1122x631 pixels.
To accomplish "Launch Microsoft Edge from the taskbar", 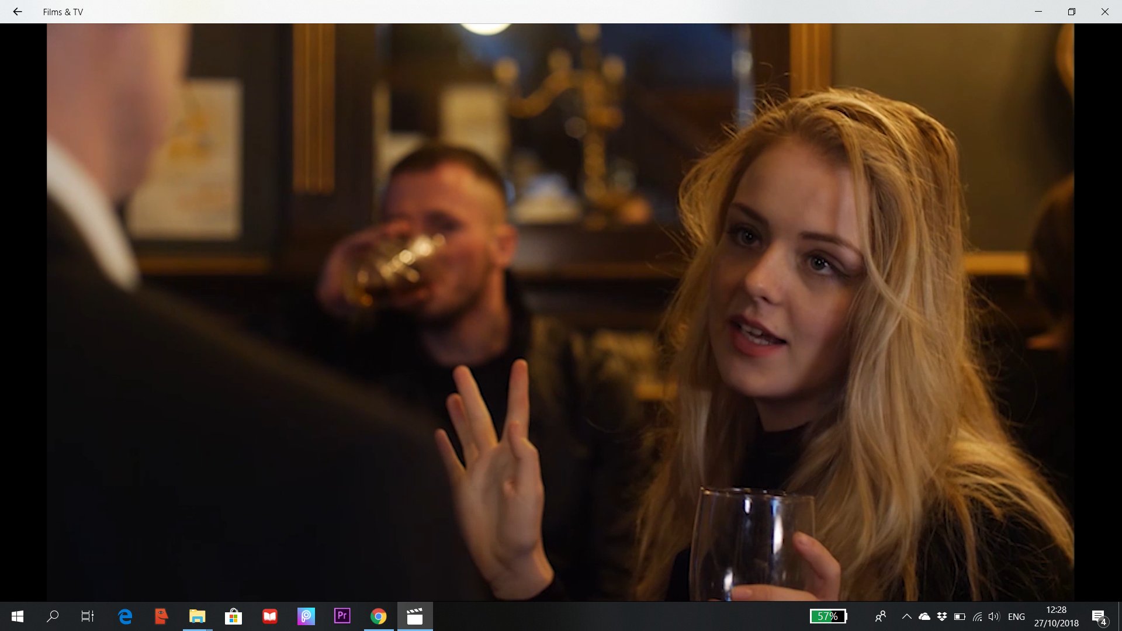I will (125, 616).
